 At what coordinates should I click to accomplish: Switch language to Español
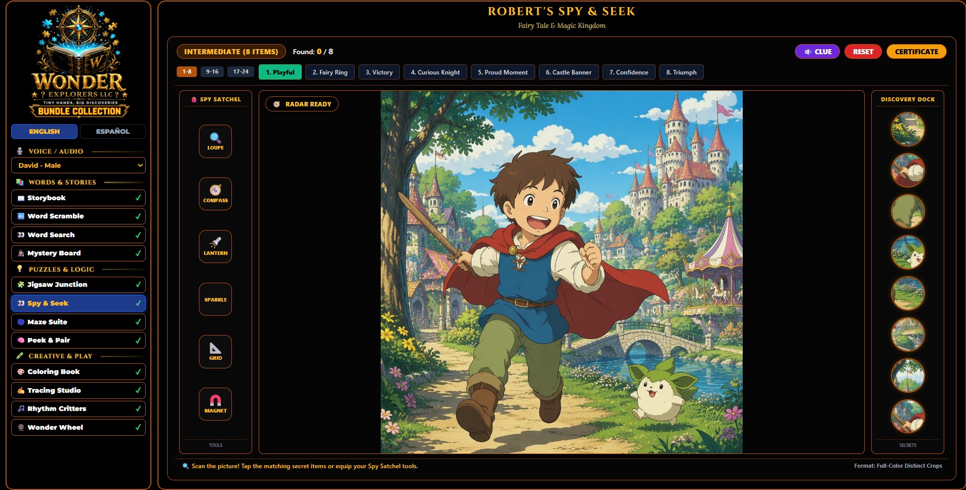click(x=113, y=131)
